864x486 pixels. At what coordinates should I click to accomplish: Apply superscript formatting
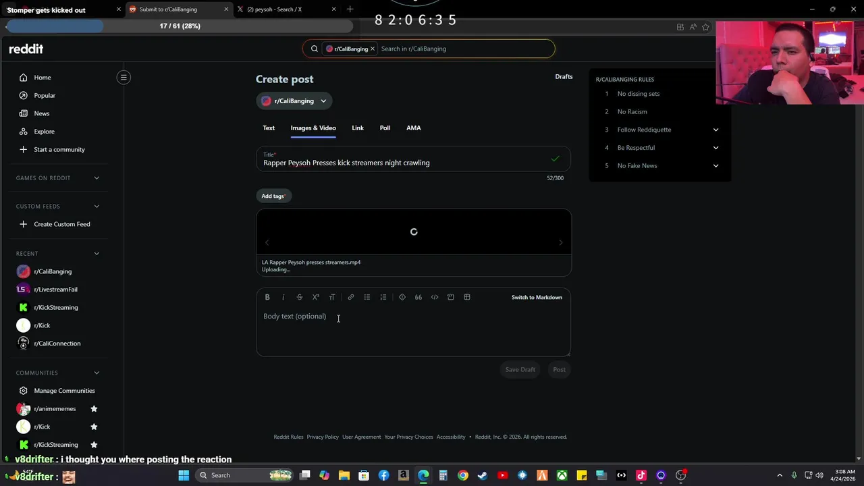click(316, 297)
